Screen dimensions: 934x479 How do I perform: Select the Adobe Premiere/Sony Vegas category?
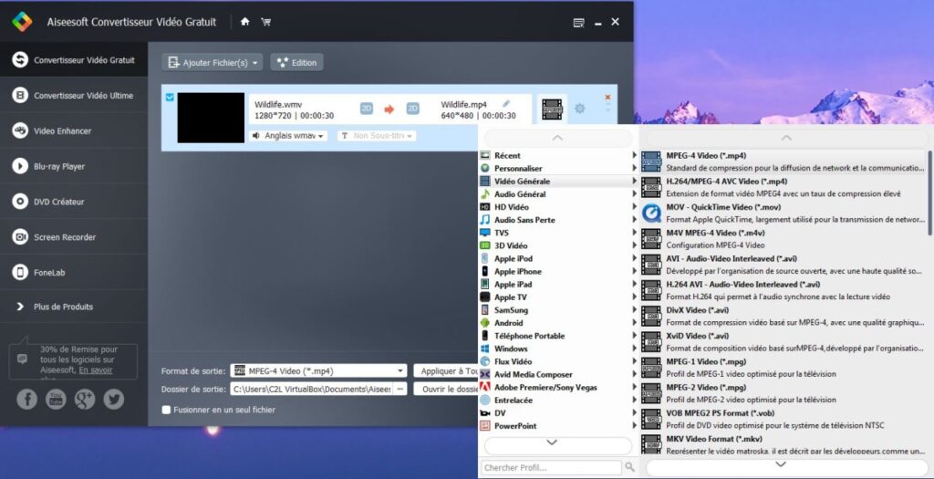pos(558,387)
